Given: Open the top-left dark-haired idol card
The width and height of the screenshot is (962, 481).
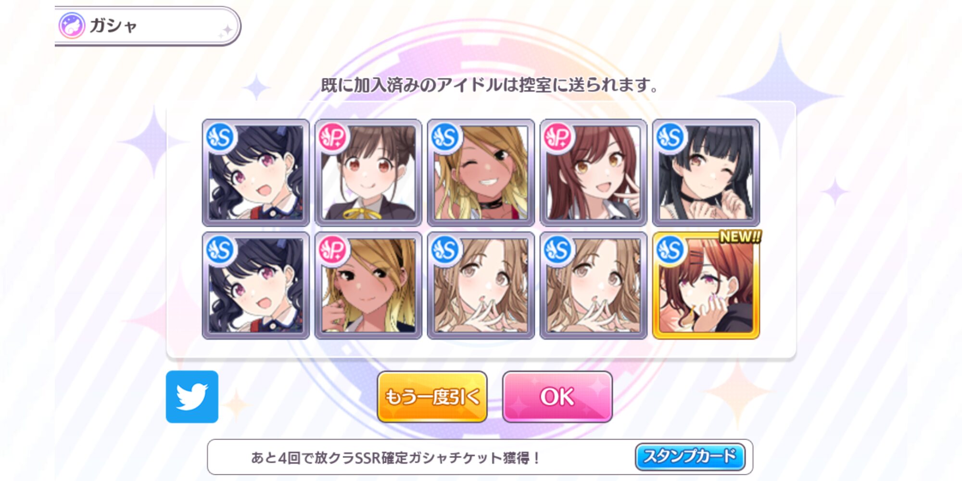Looking at the screenshot, I should (255, 173).
